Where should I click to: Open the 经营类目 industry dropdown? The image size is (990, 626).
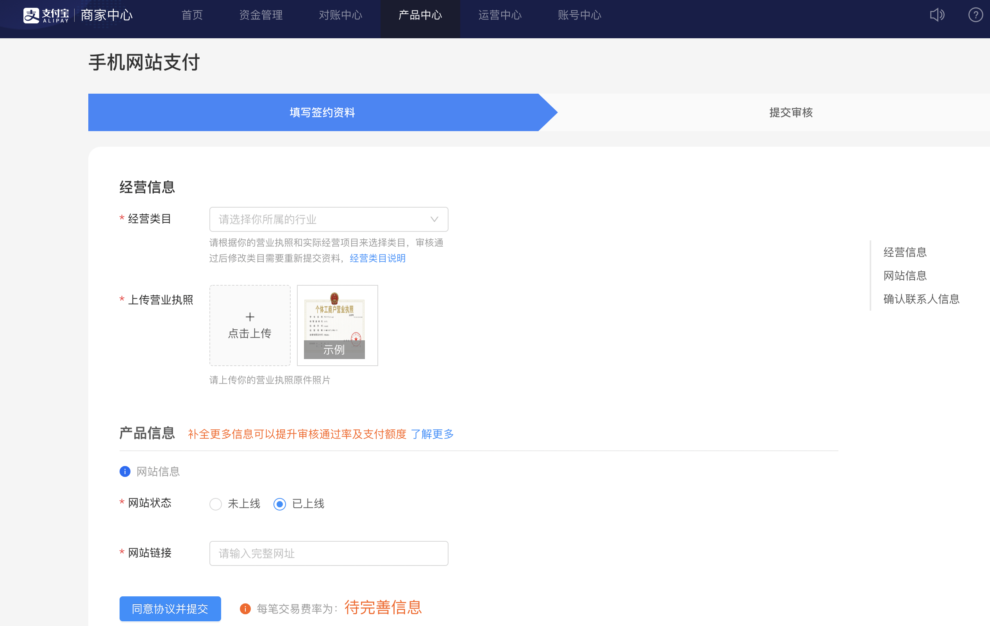(329, 219)
